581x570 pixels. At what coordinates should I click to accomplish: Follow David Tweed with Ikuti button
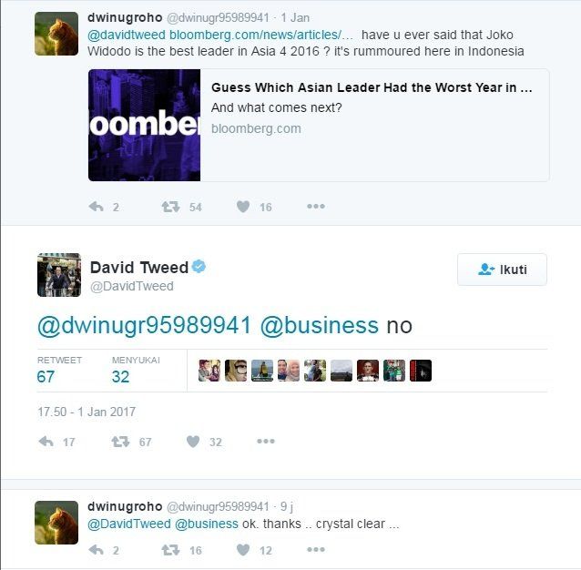(x=502, y=270)
